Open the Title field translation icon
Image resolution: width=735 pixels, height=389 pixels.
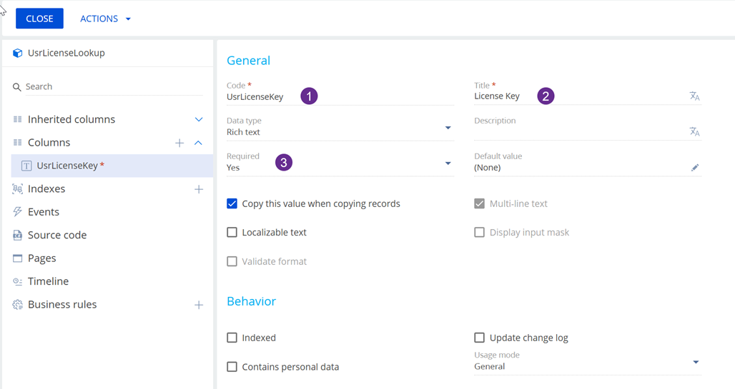695,96
